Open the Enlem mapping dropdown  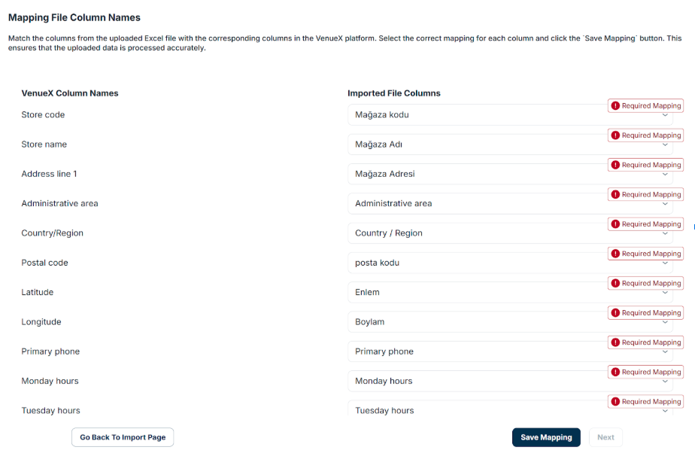pos(510,292)
